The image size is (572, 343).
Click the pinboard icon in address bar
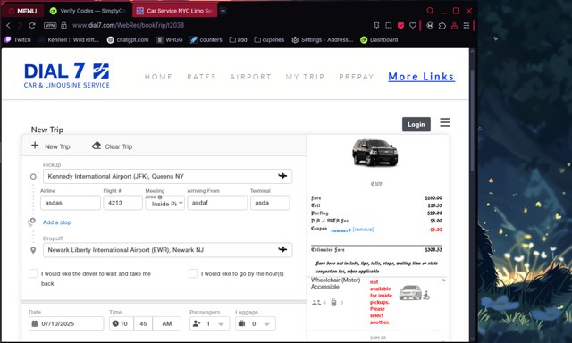tap(376, 25)
